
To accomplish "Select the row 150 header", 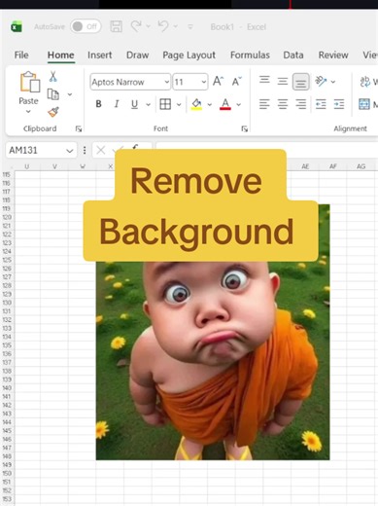I will (x=7, y=473).
